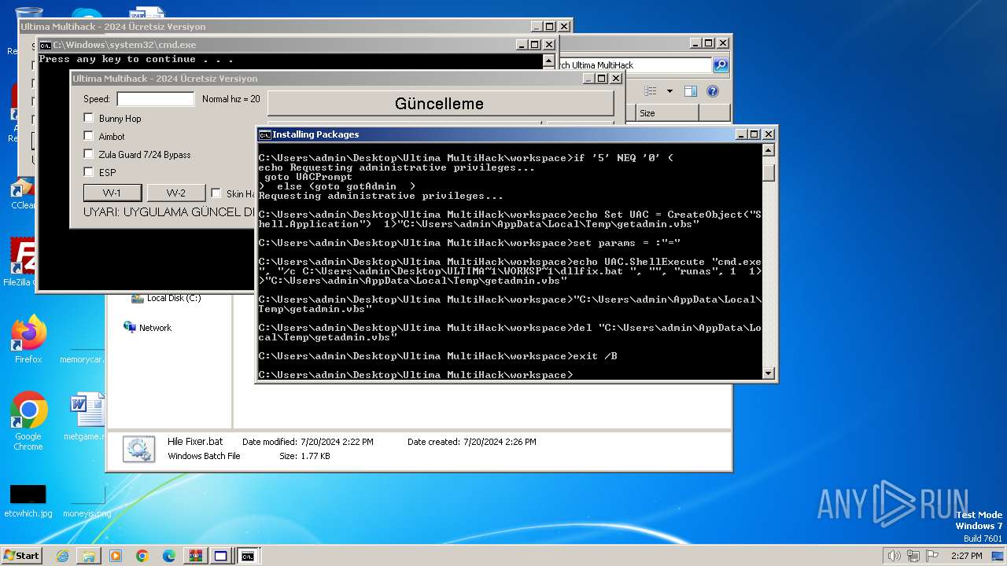The height and width of the screenshot is (566, 1007).
Task: Click the volume speaker tray icon
Action: [894, 556]
